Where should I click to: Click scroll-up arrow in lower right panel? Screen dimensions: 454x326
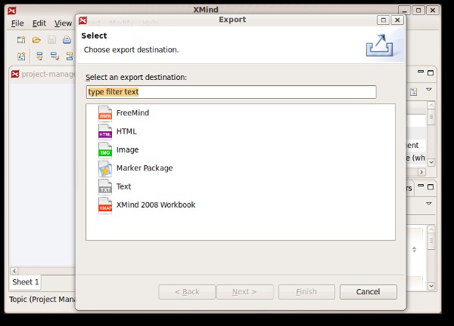pyautogui.click(x=431, y=229)
